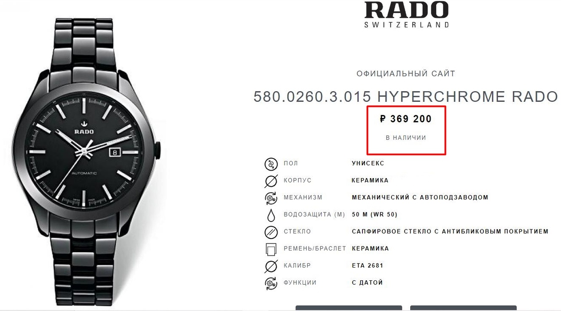This screenshot has width=561, height=311.
Task: Click the 50 М (WR 50) water resistance value
Action: 375,214
